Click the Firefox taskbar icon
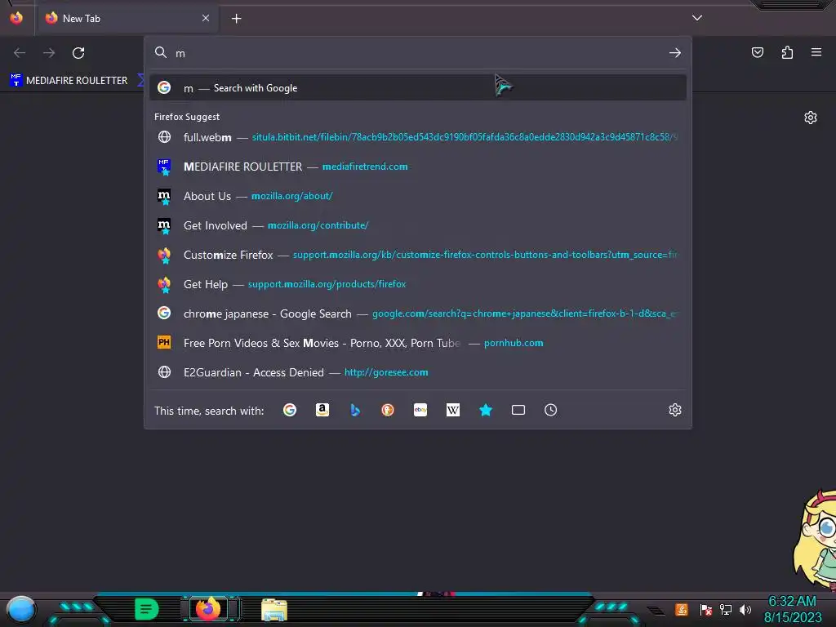 coord(208,609)
